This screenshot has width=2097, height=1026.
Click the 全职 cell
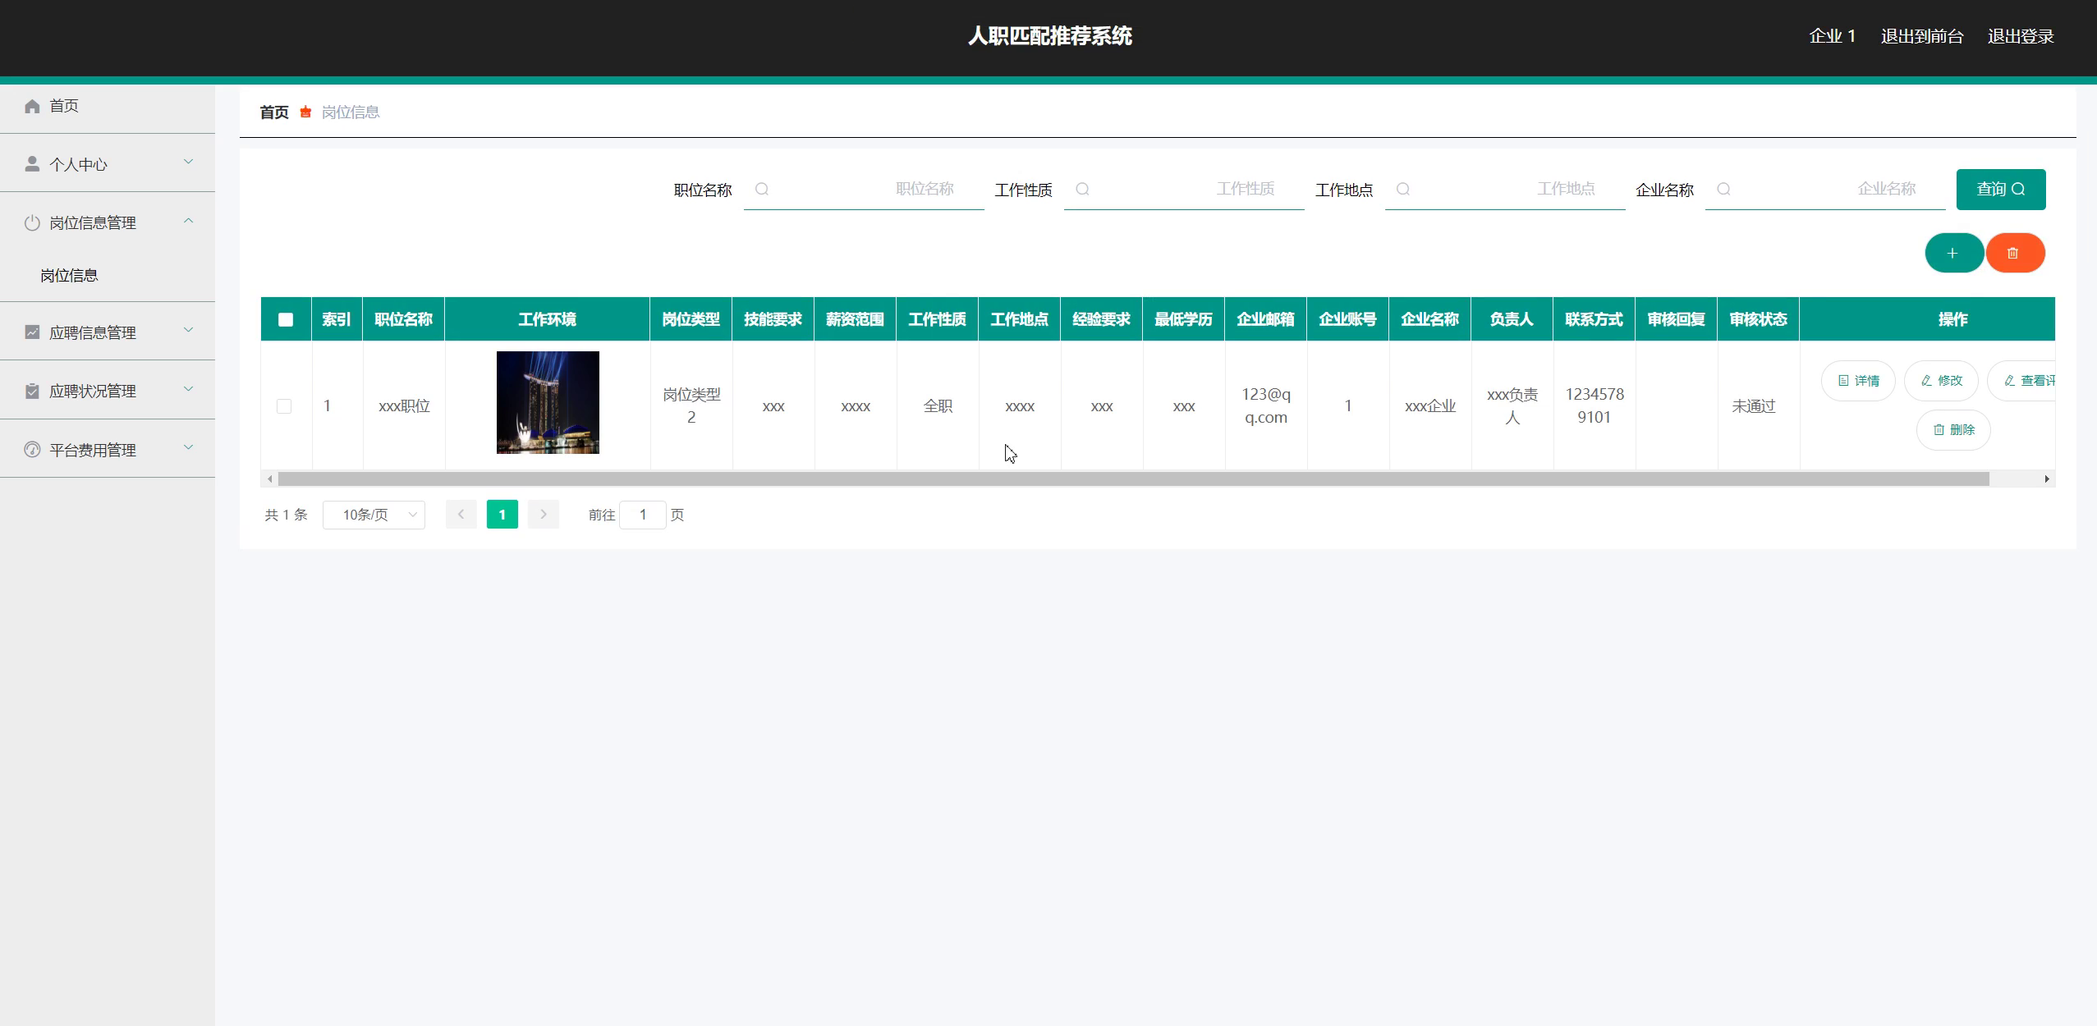938,406
